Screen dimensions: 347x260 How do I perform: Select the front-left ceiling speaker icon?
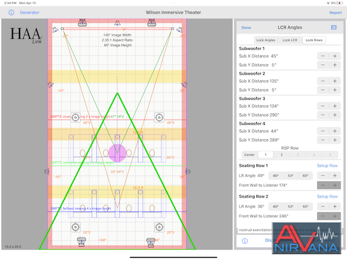click(75, 117)
